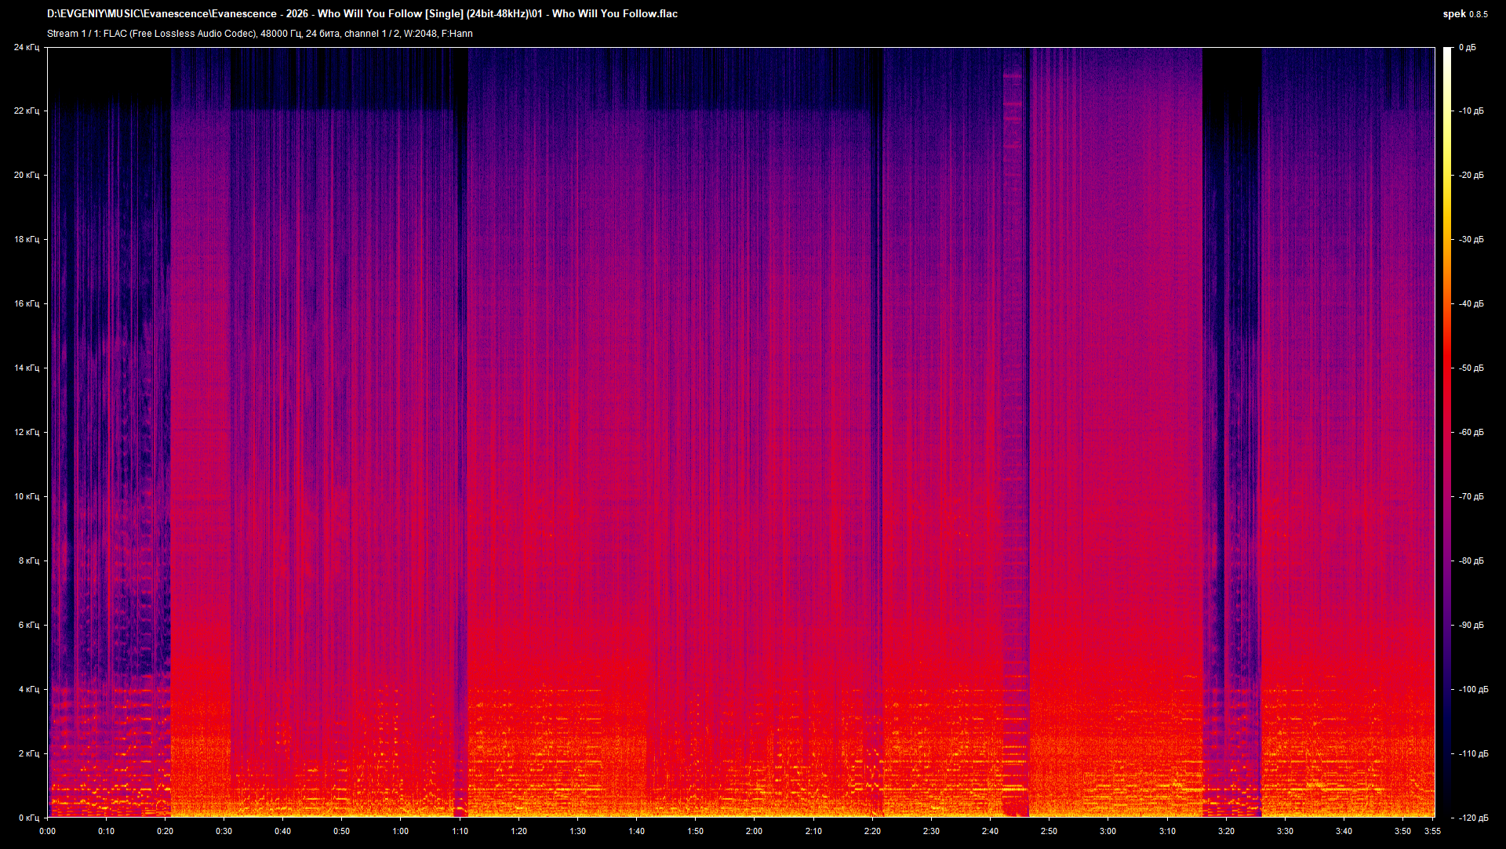The image size is (1506, 849).
Task: Click the 0 кГц frequency label
Action: (28, 818)
